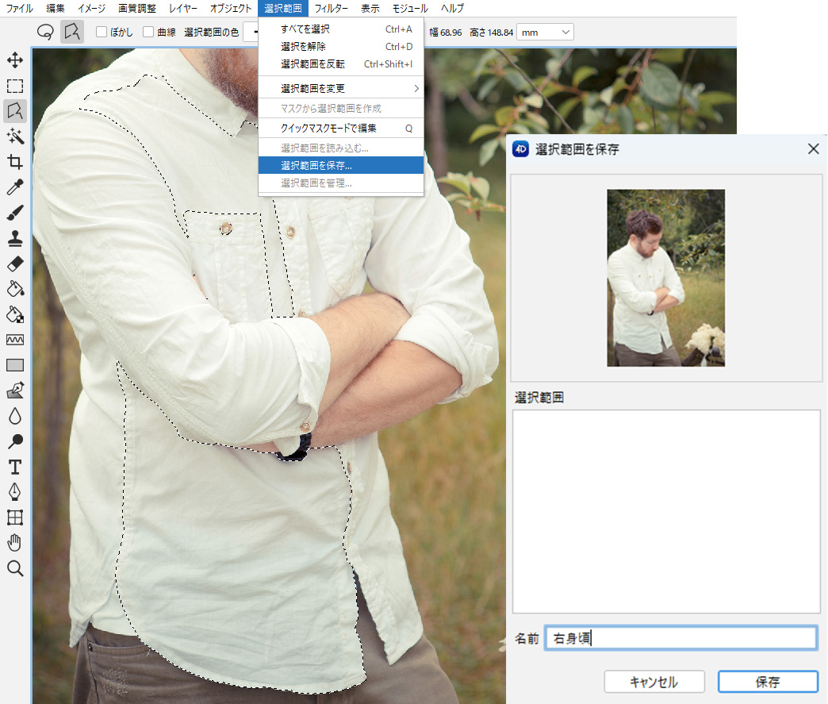Open the 選択範囲 menu
The height and width of the screenshot is (704, 828).
[x=283, y=9]
